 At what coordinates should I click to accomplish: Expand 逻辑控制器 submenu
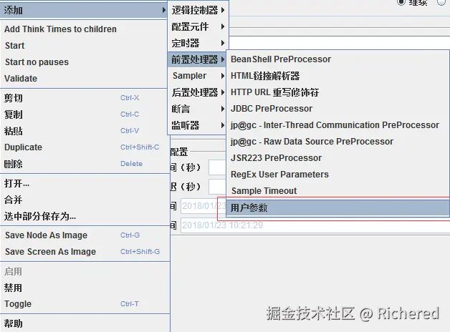point(198,10)
